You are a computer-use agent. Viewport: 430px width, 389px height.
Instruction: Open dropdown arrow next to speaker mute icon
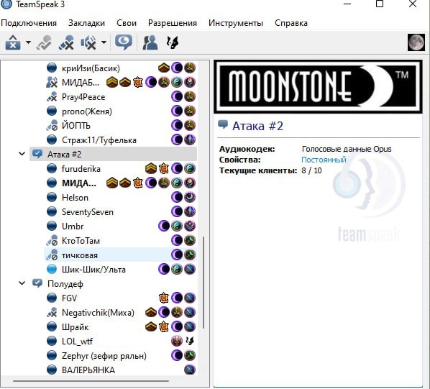(104, 42)
